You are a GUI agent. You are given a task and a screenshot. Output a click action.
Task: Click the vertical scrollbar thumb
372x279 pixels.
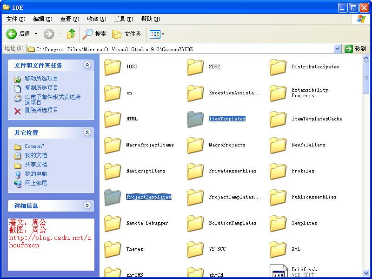click(x=366, y=78)
